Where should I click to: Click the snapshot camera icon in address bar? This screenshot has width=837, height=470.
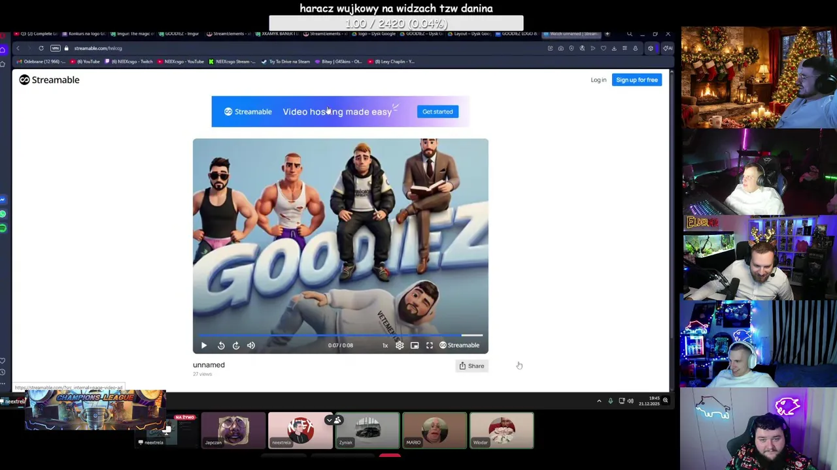coord(560,48)
